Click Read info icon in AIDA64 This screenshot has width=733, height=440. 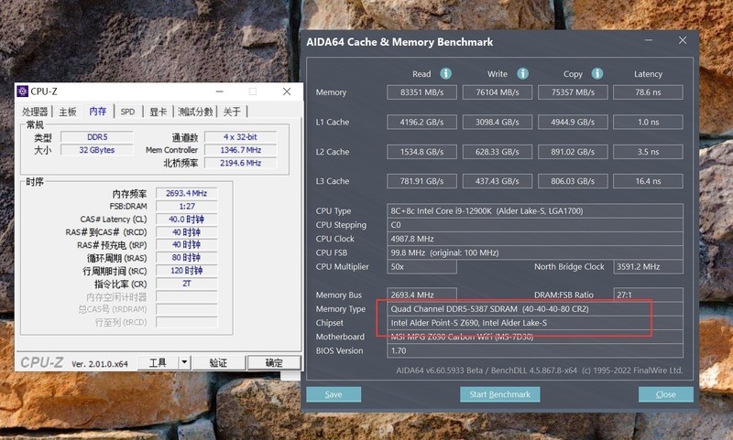point(446,74)
